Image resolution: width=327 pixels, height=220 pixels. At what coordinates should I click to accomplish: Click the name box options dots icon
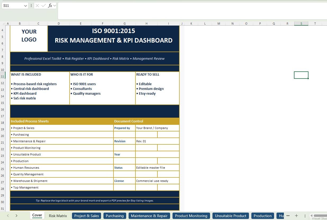[31, 6]
